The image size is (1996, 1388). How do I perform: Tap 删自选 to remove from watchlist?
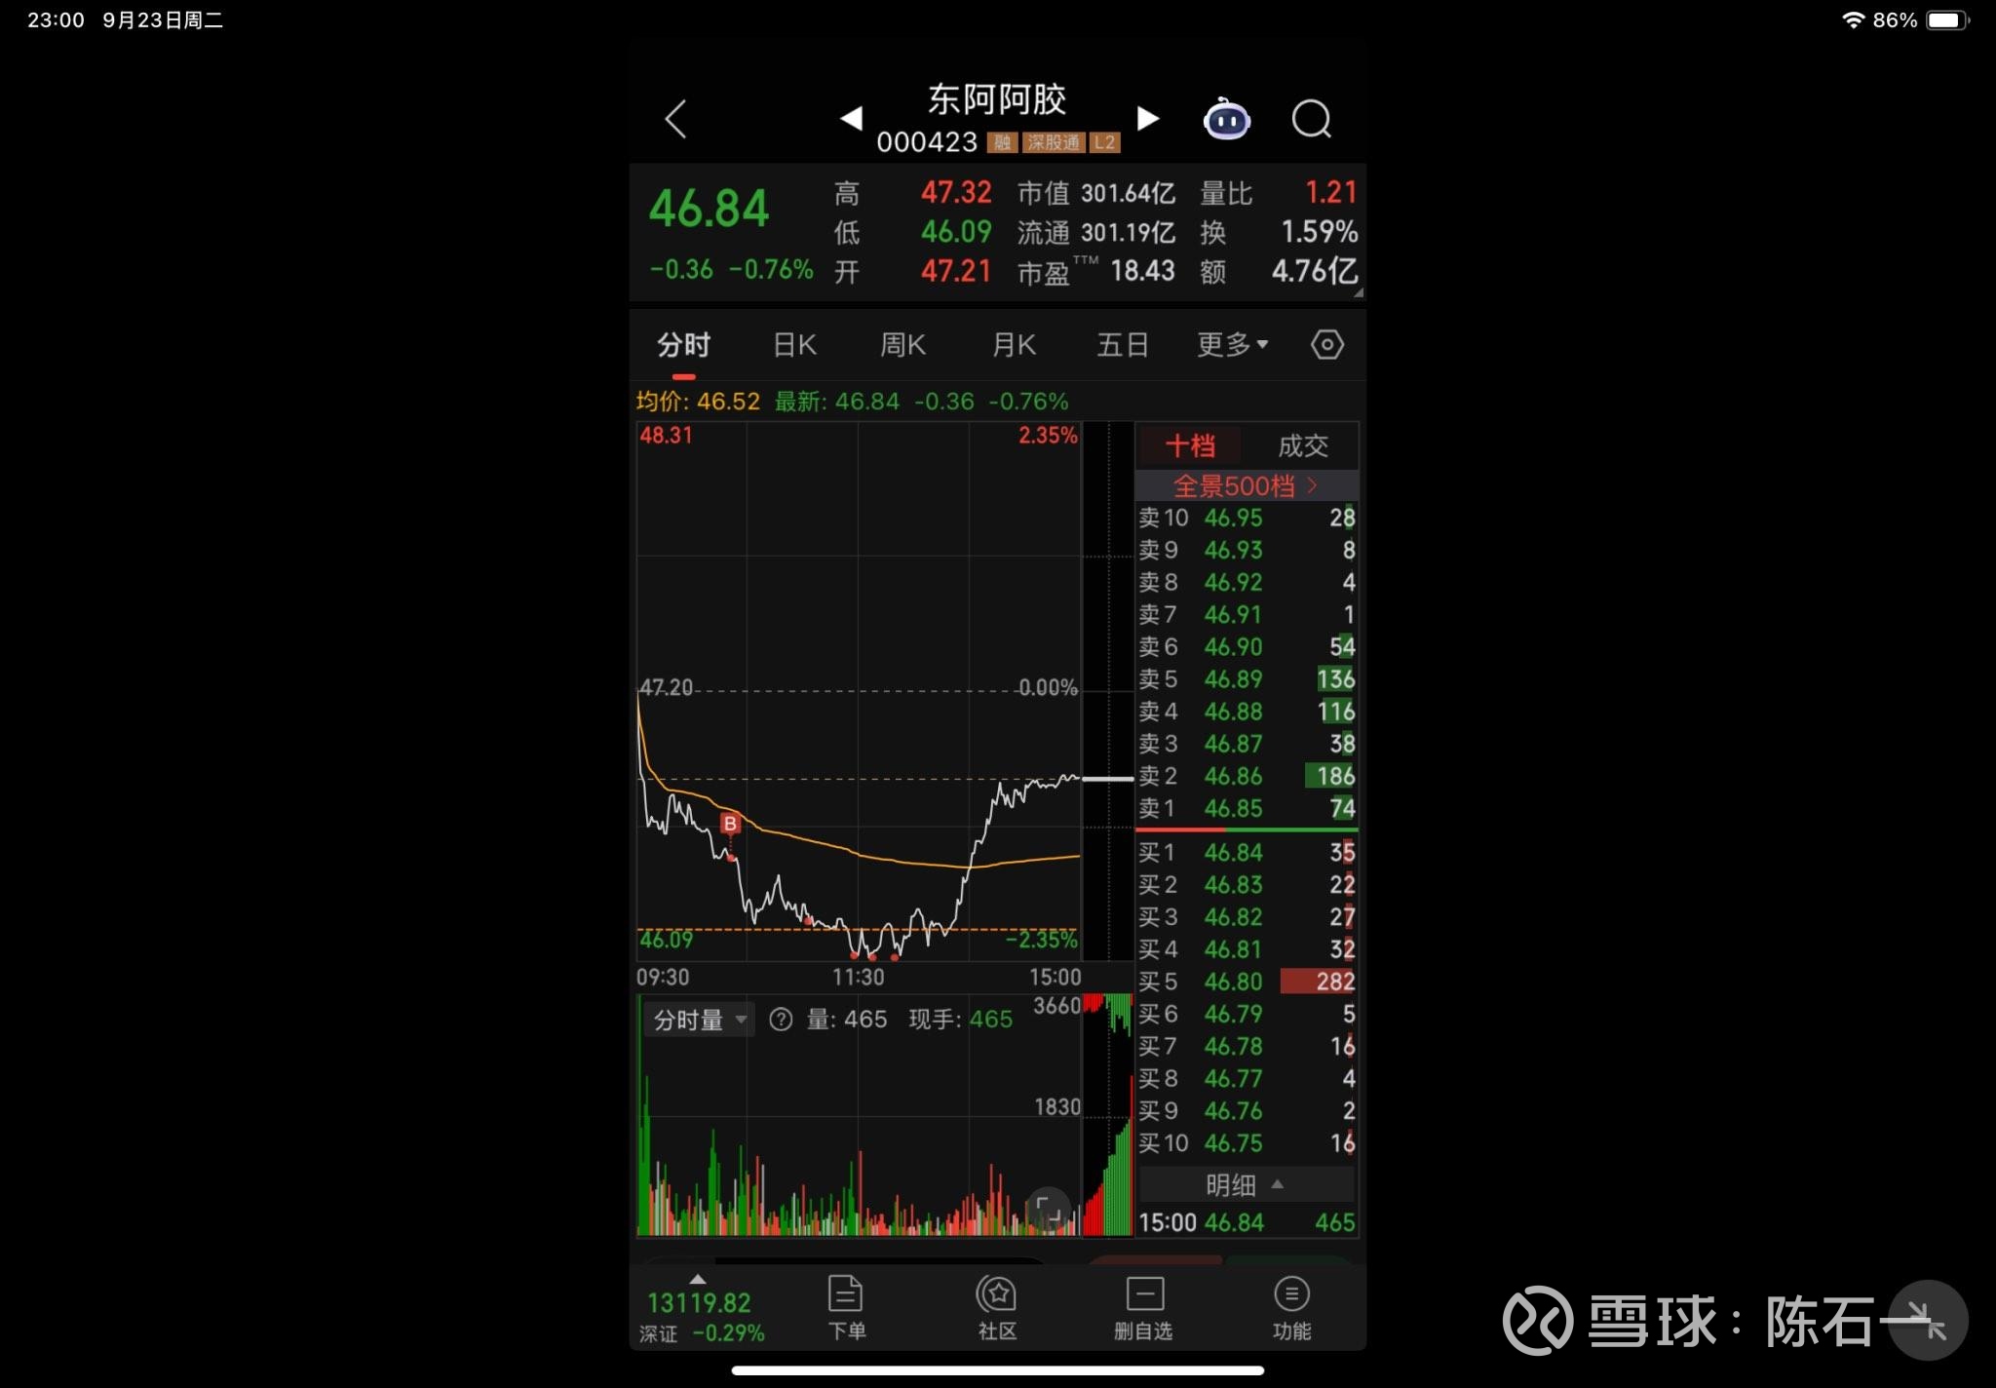coord(1143,1307)
